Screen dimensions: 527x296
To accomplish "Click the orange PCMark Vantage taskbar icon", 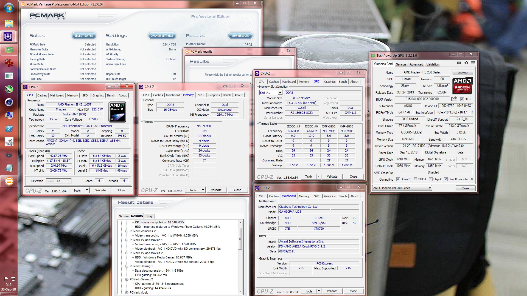I will point(9,181).
